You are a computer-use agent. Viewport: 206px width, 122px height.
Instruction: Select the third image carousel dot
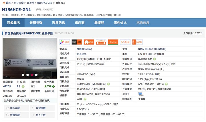tap(31, 75)
